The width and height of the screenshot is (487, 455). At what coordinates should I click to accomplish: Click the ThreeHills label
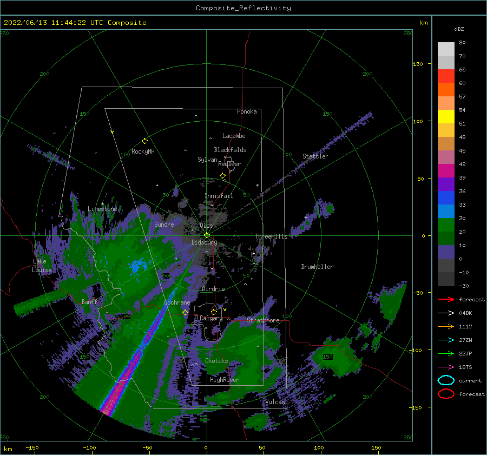tap(271, 236)
